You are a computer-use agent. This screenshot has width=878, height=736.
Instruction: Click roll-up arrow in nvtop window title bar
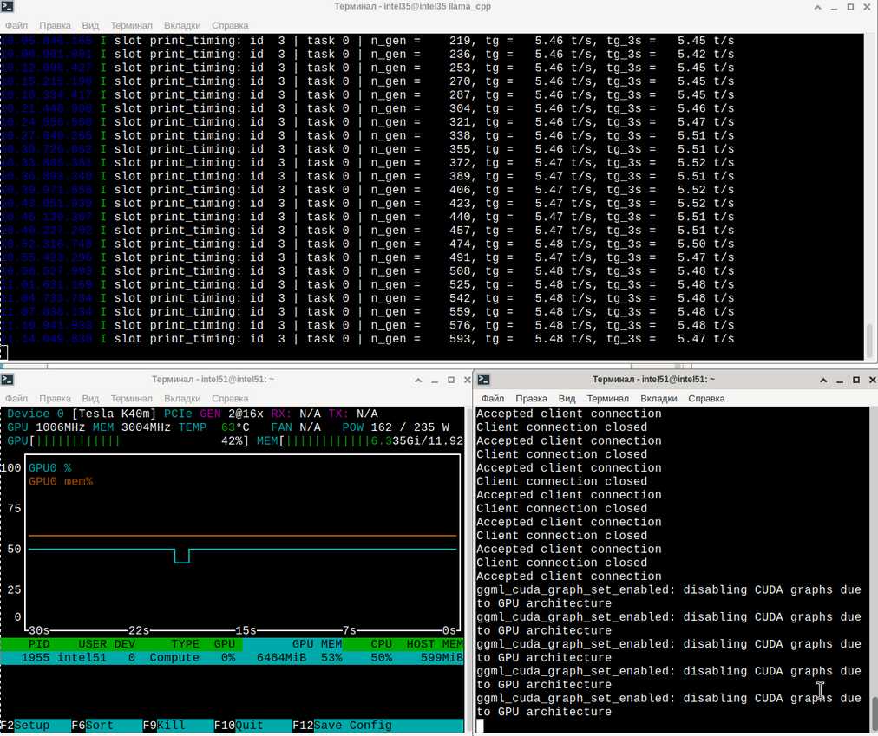[x=417, y=380]
